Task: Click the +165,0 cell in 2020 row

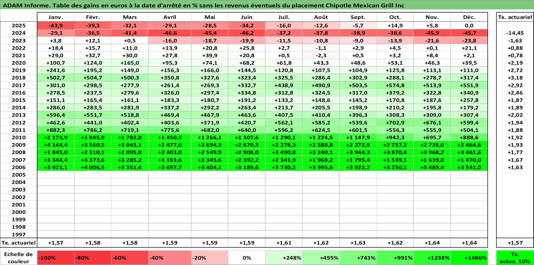Action: pos(130,63)
